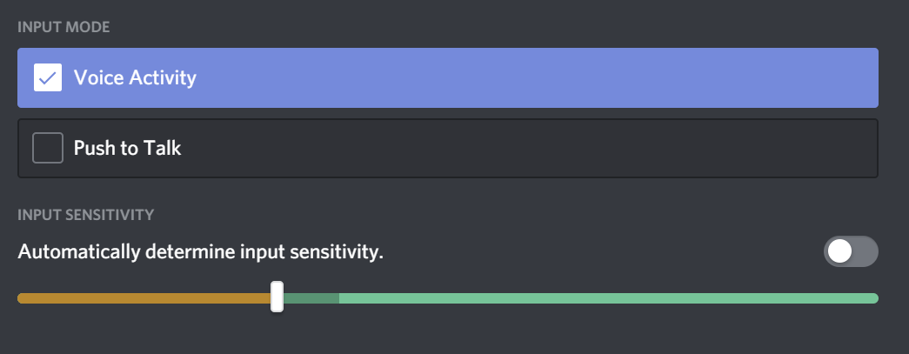Click the INPUT MODE section heading
The height and width of the screenshot is (354, 909).
tap(63, 27)
